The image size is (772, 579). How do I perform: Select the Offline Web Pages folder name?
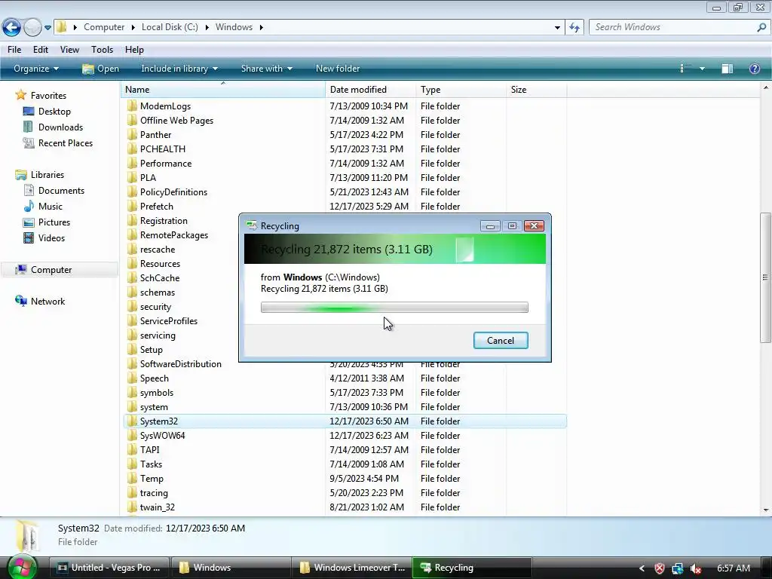click(x=176, y=120)
